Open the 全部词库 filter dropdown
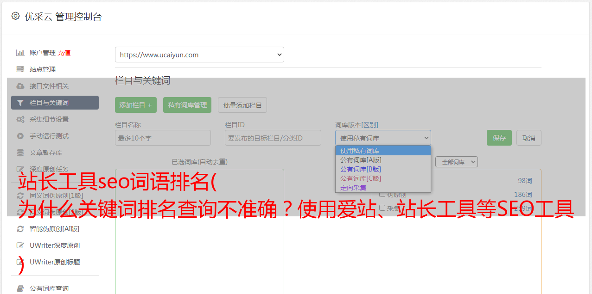 coord(457,162)
